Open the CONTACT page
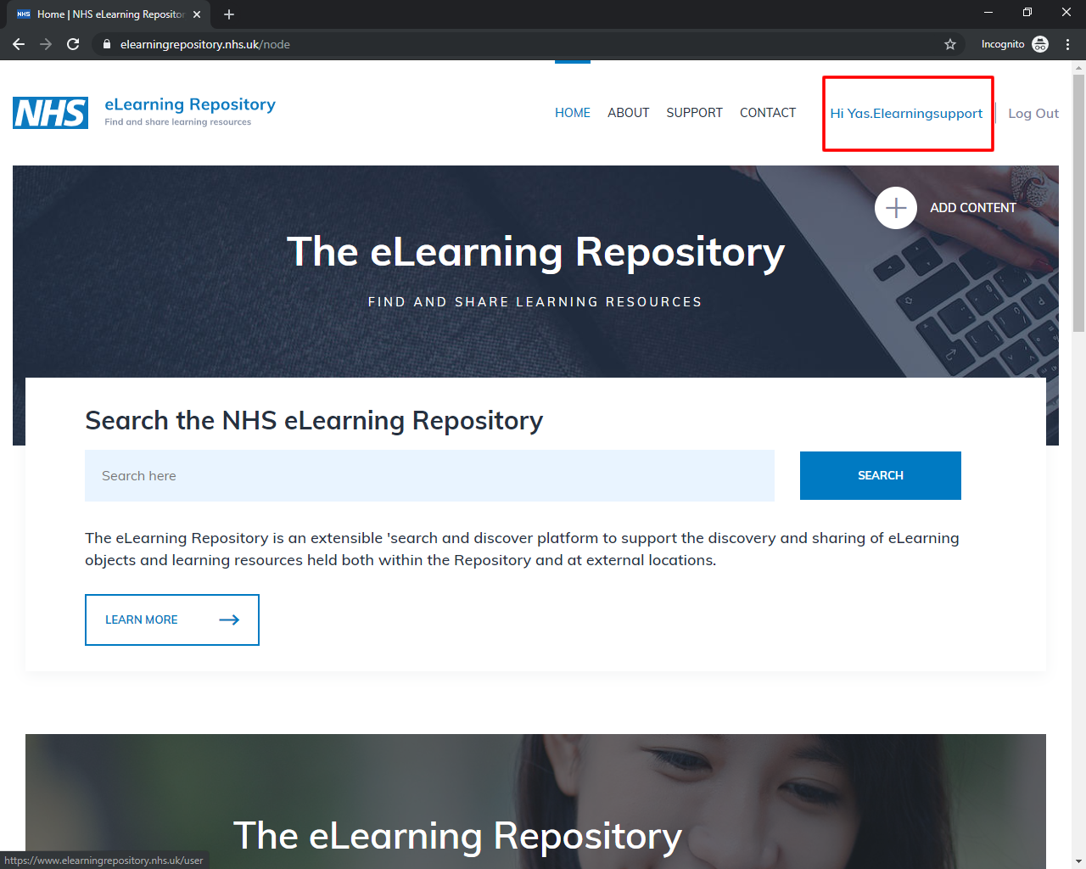The height and width of the screenshot is (869, 1086). tap(767, 112)
